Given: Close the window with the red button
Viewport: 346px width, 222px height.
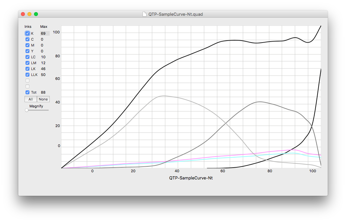Looking at the screenshot, I should [23, 14].
